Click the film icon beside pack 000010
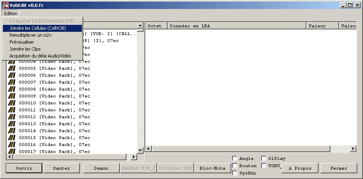Viewport: 363px width, 179px height. coord(12,103)
